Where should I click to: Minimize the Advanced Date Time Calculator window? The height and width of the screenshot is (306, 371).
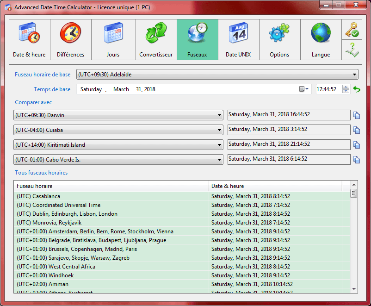[x=326, y=5]
